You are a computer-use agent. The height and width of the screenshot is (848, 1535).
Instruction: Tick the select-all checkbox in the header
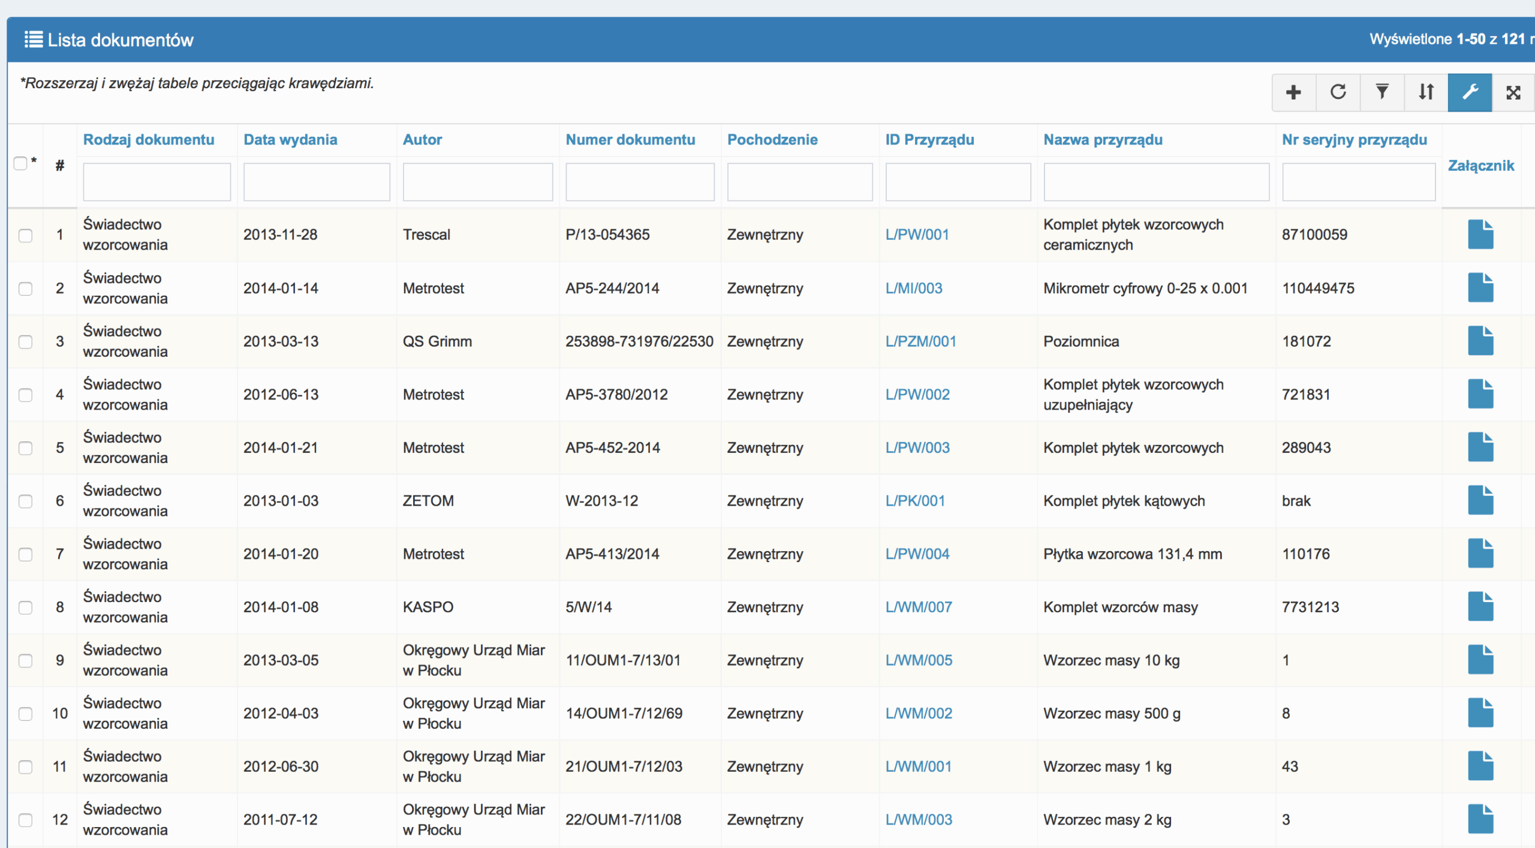tap(20, 163)
